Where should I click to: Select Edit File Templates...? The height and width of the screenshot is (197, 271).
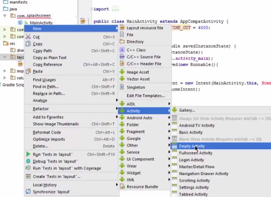pos(145,96)
